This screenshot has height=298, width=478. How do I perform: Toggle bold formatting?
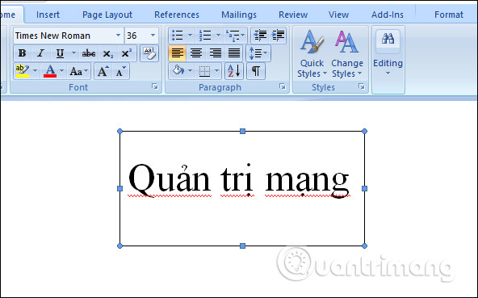[x=23, y=53]
